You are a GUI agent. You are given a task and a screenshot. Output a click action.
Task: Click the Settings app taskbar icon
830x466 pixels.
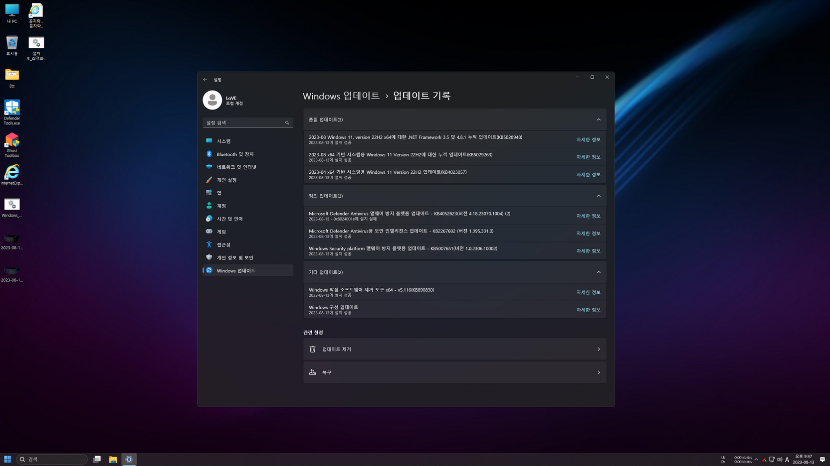pos(129,459)
